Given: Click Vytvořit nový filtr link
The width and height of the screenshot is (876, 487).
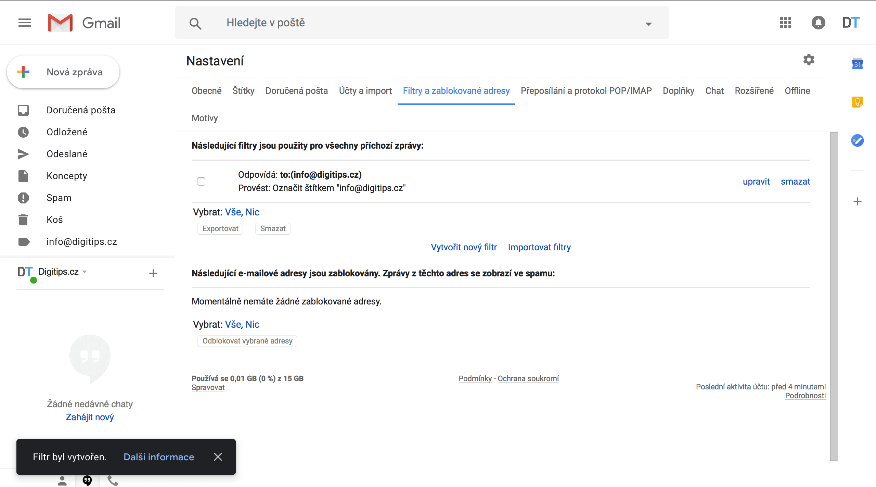Looking at the screenshot, I should [x=464, y=247].
